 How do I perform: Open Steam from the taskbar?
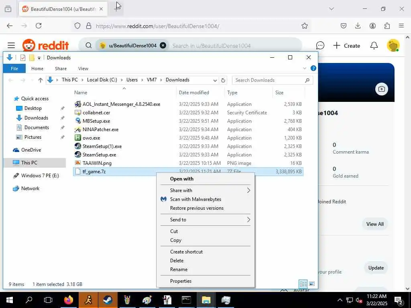[x=108, y=300]
